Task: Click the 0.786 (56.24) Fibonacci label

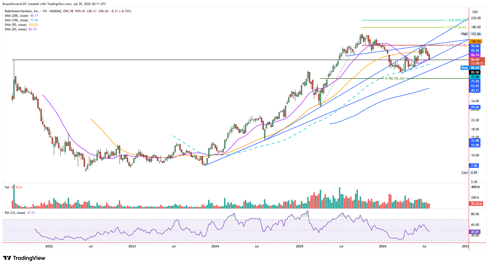Action: 394,78
